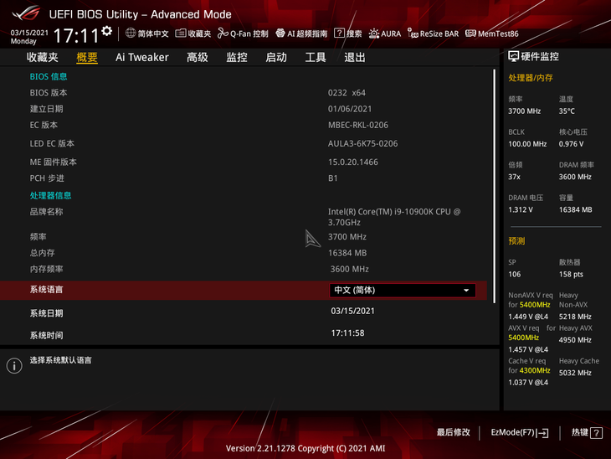The height and width of the screenshot is (459, 611).
Task: Show the 热键 hotkey help
Action: pos(586,433)
